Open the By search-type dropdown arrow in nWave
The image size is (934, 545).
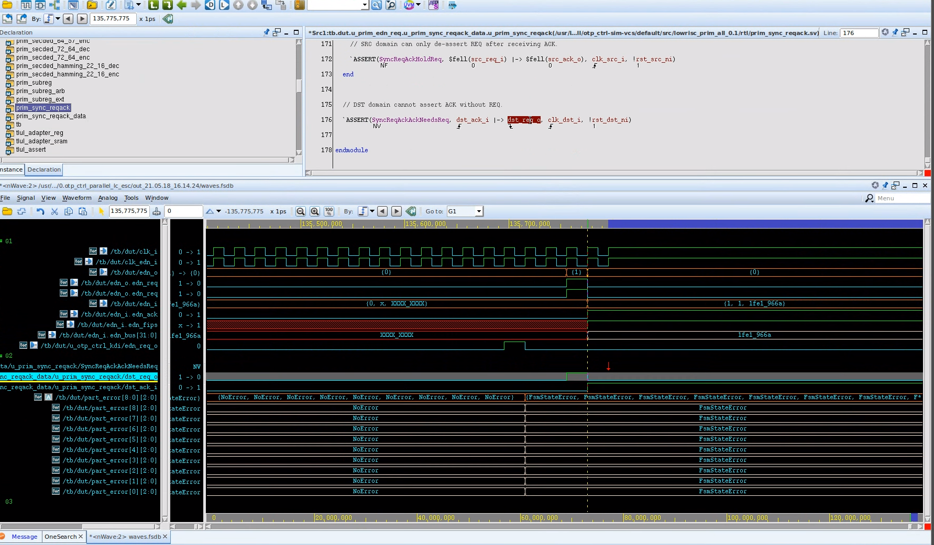(x=372, y=211)
